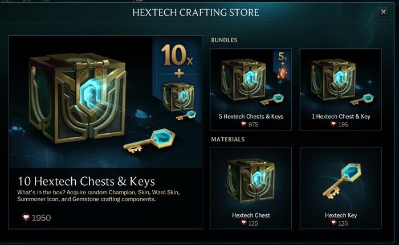The image size is (399, 245).
Task: Click the 975 RP price label
Action: point(250,124)
